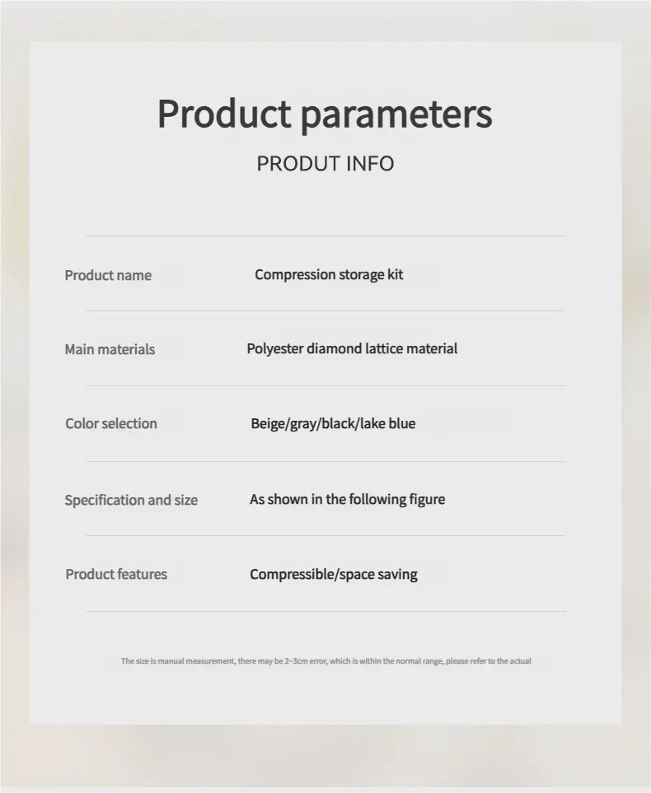Select the 'Specification and size' label
This screenshot has height=793, width=651.
pos(131,500)
